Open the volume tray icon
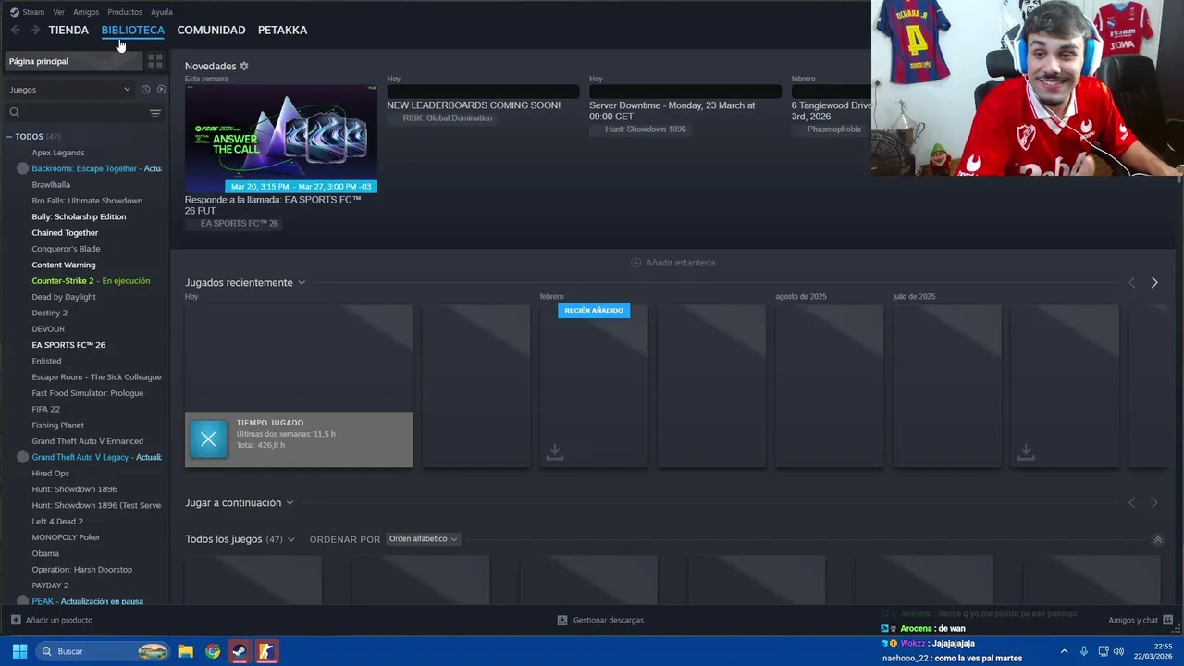This screenshot has width=1184, height=666. (1119, 651)
